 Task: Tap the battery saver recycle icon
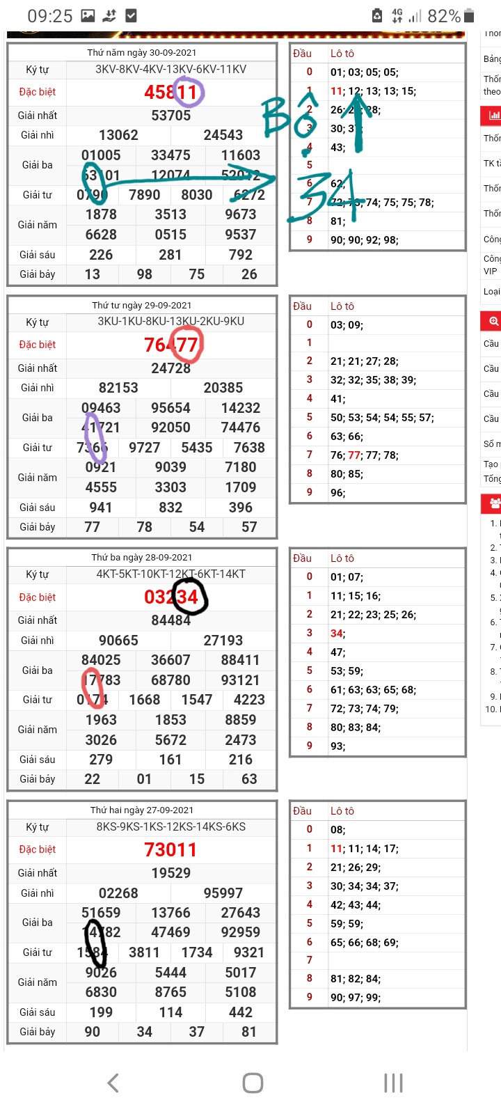[376, 15]
